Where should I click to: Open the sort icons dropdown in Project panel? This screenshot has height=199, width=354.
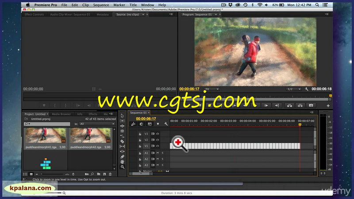tap(73, 174)
